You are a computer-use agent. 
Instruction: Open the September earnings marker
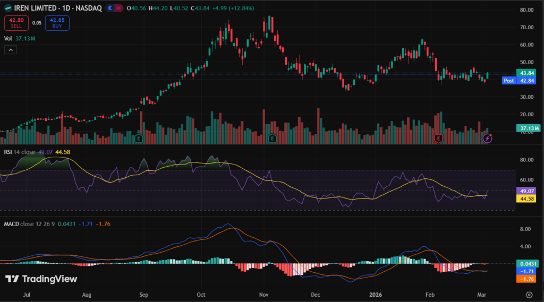(x=139, y=139)
